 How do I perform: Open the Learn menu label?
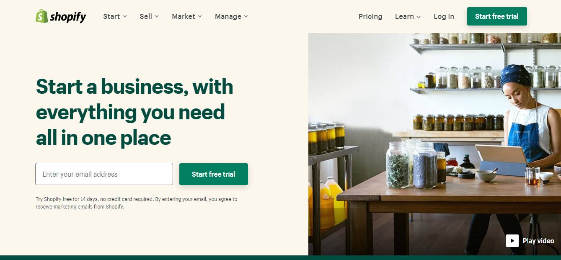(x=404, y=16)
